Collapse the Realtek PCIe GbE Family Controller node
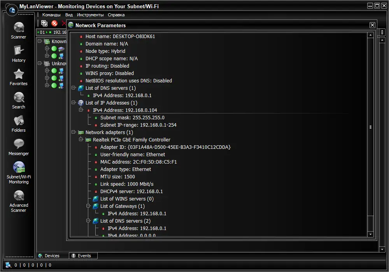This screenshot has height=272, width=389. tap(81, 139)
